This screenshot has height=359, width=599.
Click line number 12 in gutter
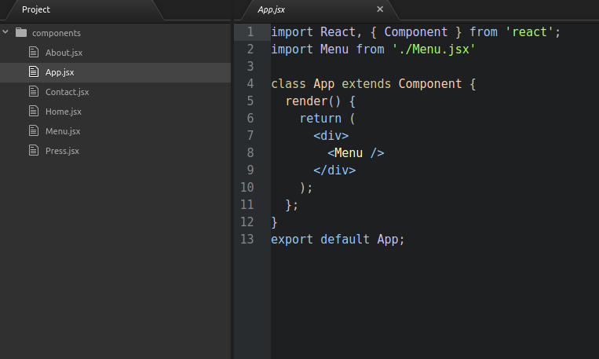247,222
